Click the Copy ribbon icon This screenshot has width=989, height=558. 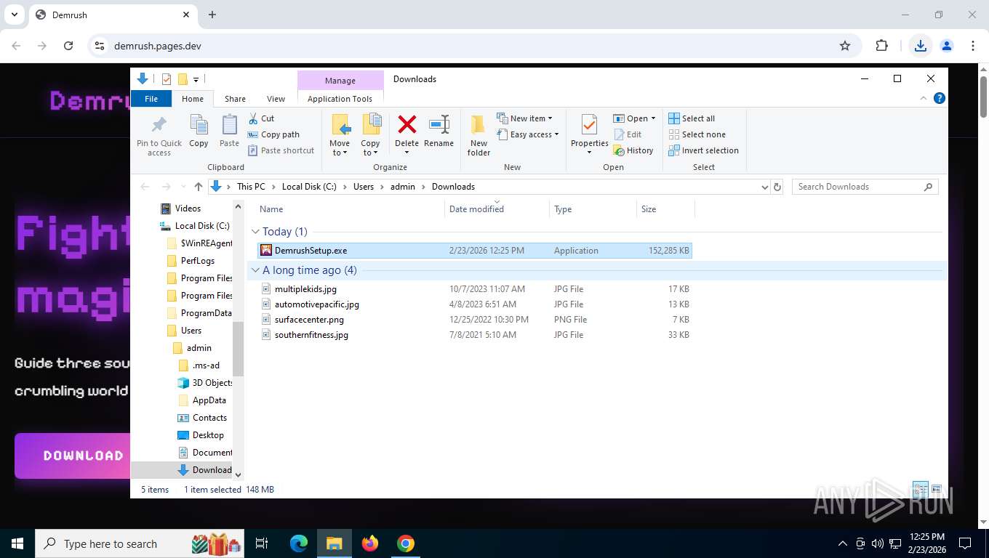[x=199, y=132]
